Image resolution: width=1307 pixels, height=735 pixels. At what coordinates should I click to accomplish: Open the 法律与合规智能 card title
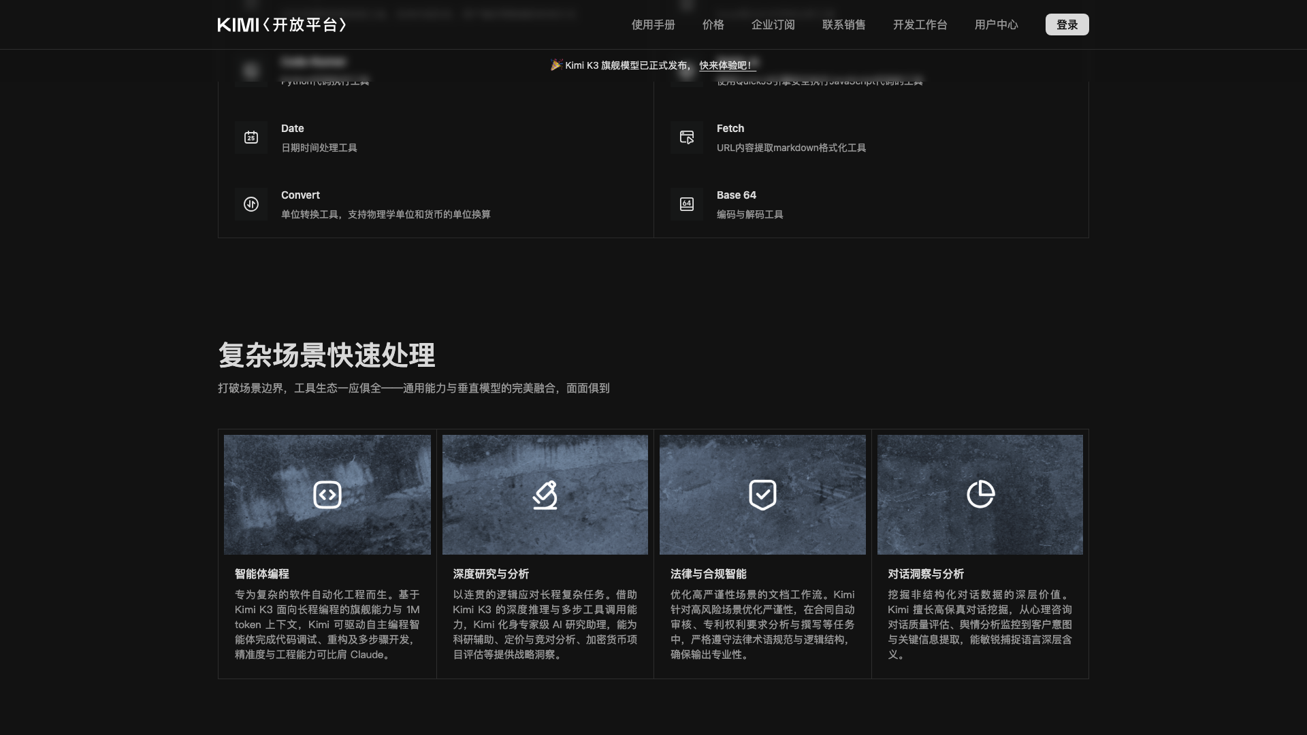coord(709,574)
